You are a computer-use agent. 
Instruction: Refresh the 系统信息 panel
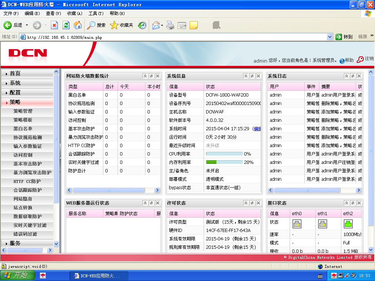(252, 76)
